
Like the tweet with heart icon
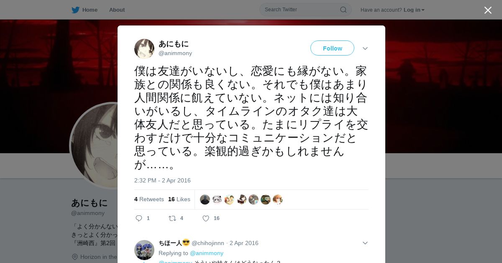[206, 218]
